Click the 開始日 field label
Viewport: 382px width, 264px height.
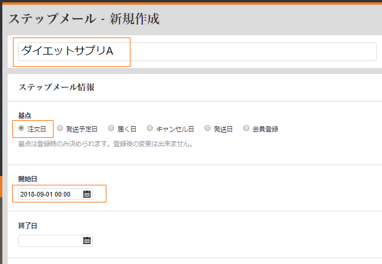click(x=28, y=179)
